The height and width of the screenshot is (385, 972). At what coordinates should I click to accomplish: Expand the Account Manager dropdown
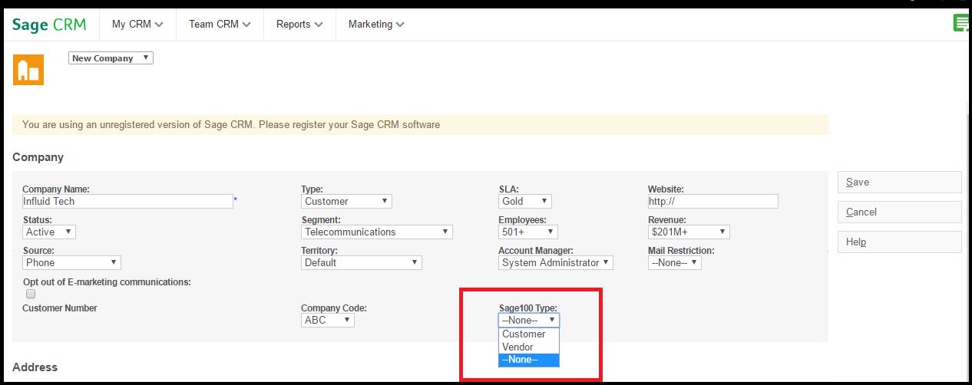tap(555, 262)
